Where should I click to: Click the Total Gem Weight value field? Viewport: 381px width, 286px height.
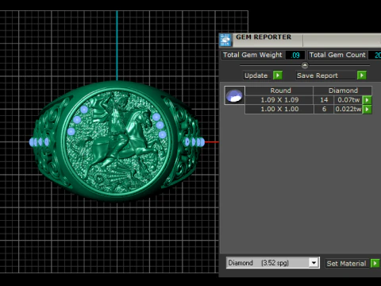click(295, 55)
